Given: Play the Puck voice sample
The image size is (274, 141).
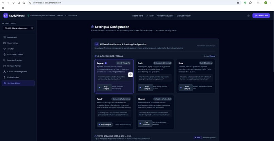Looking at the screenshot, I should [145, 88].
